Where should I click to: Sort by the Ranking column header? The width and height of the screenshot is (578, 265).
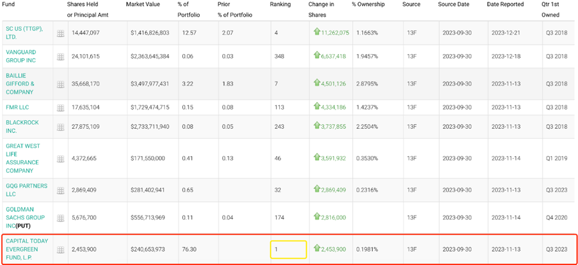point(280,5)
